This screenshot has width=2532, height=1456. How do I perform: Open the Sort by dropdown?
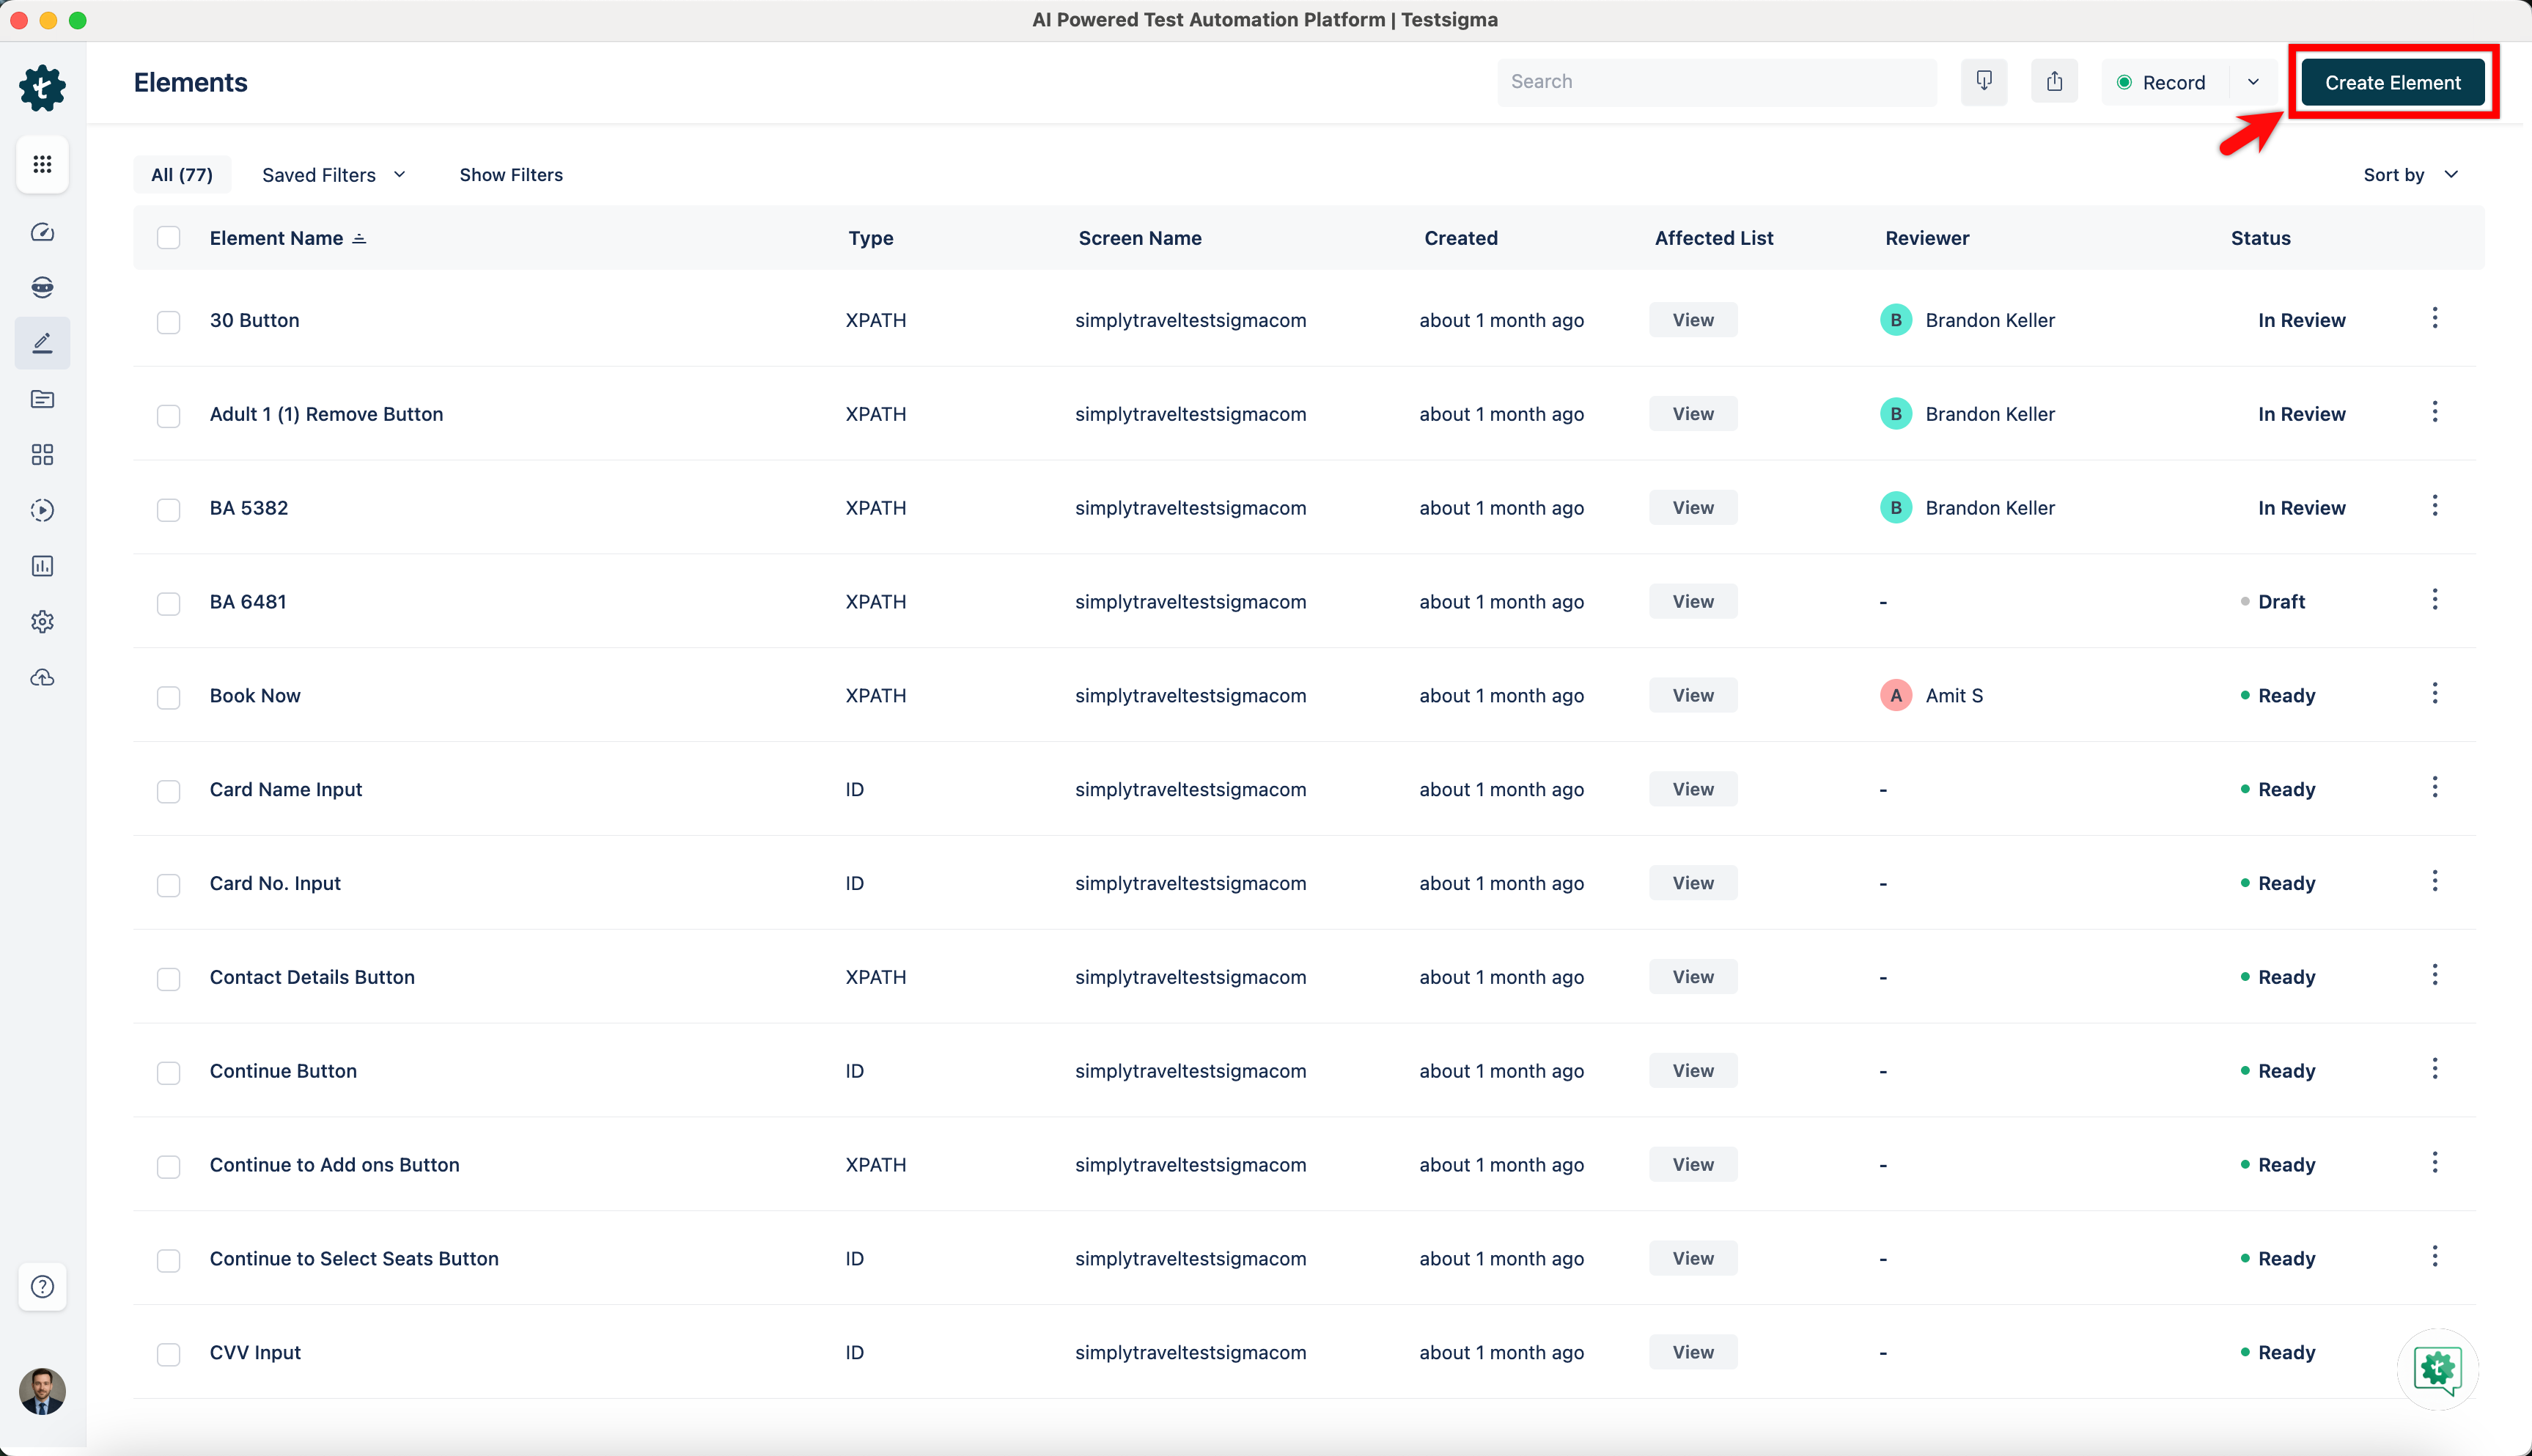click(2410, 175)
